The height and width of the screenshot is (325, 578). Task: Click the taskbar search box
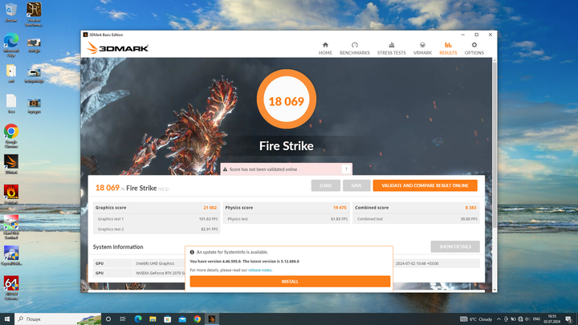58,319
